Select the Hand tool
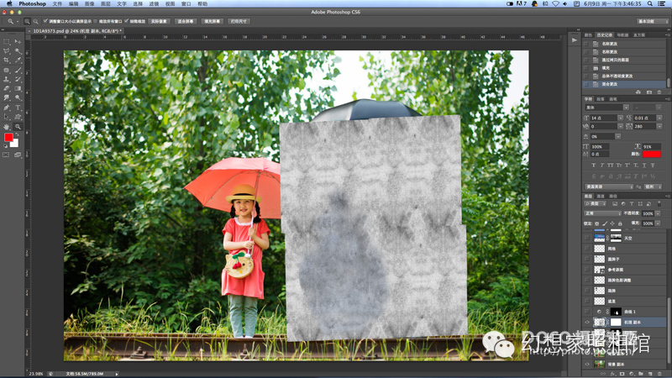This screenshot has height=378, width=672. coord(7,127)
